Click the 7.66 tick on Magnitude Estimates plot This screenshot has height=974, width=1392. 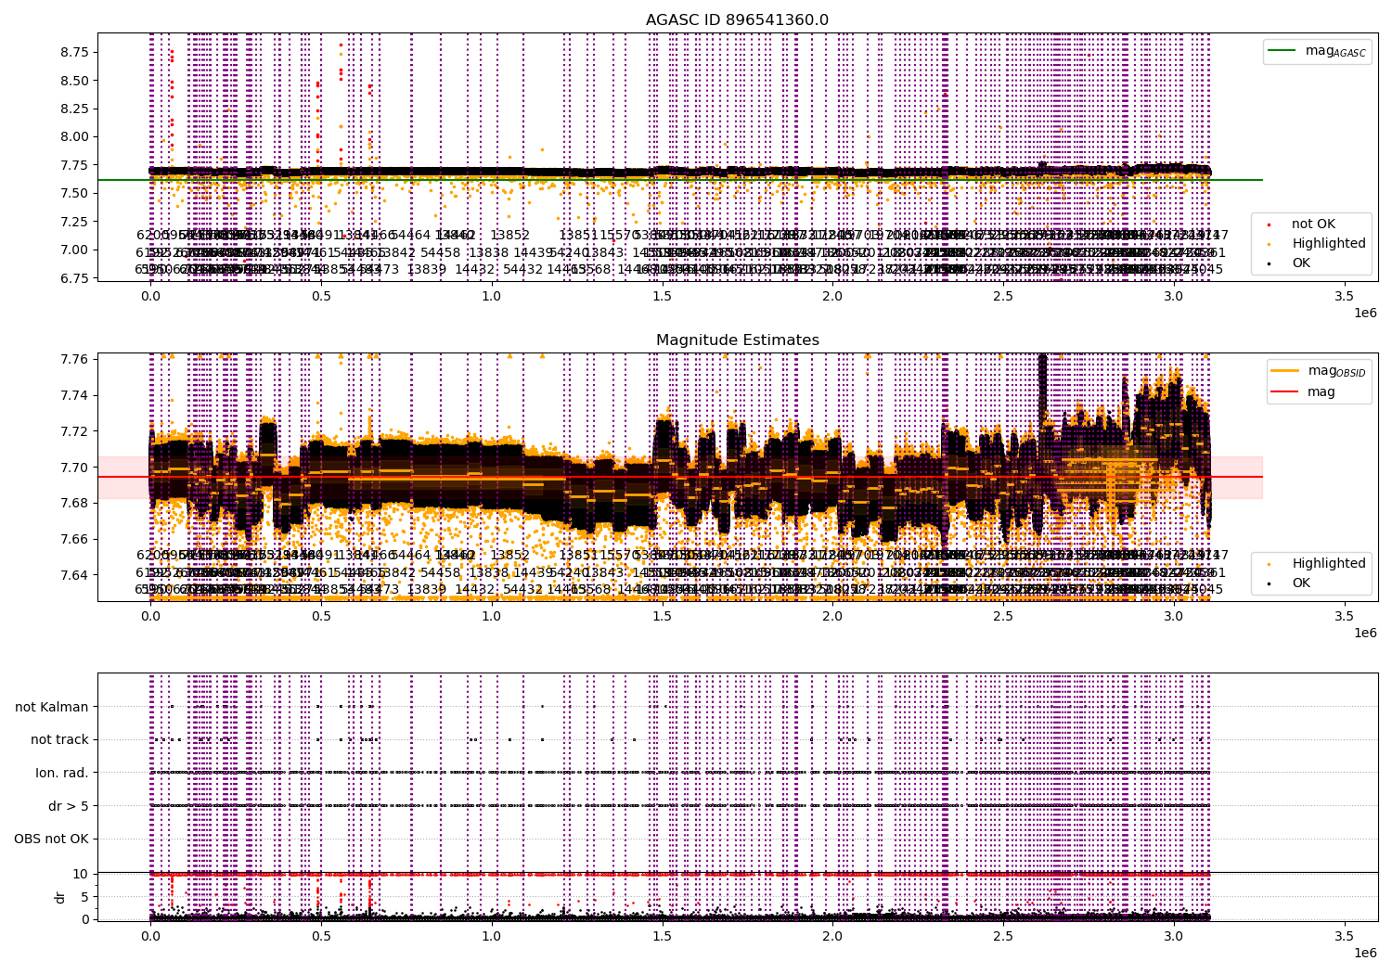(x=73, y=539)
